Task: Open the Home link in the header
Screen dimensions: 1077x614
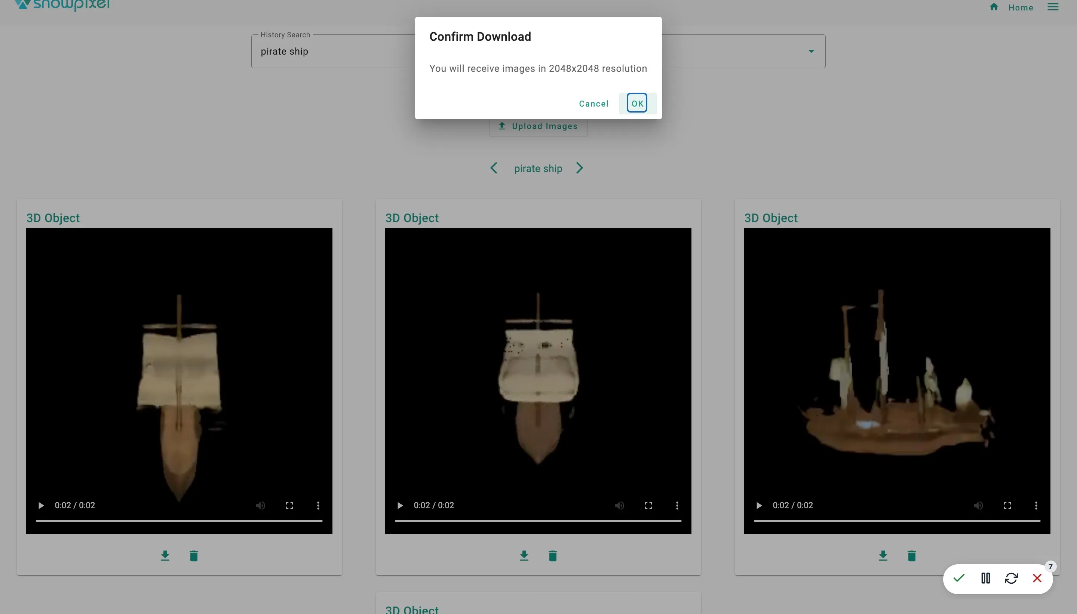Action: [x=1021, y=7]
